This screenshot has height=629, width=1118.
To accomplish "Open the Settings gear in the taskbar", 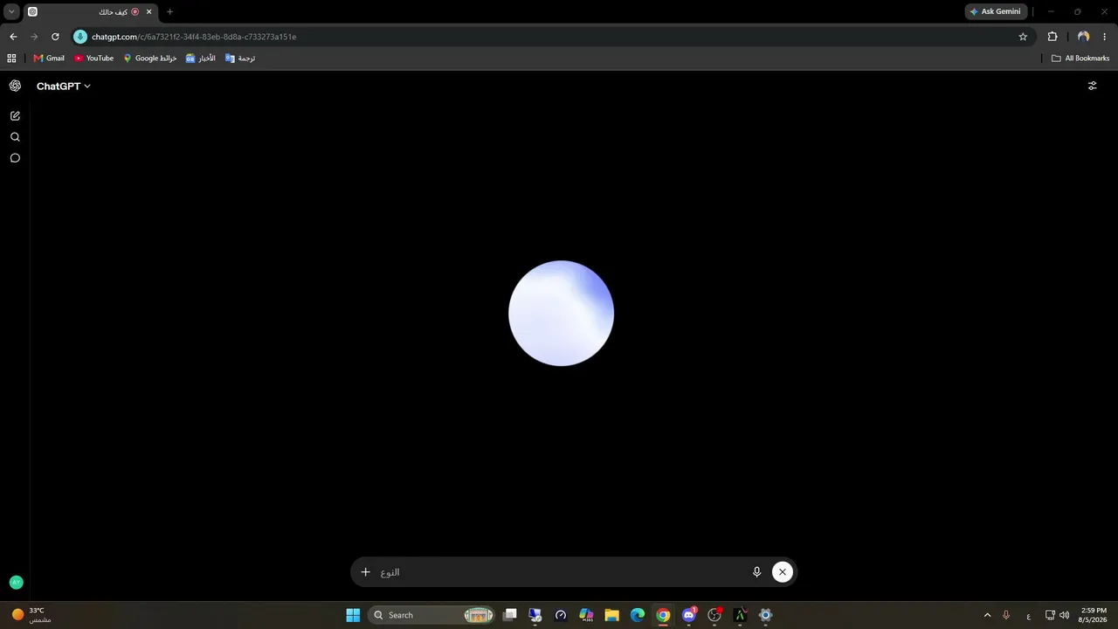I will tap(765, 615).
